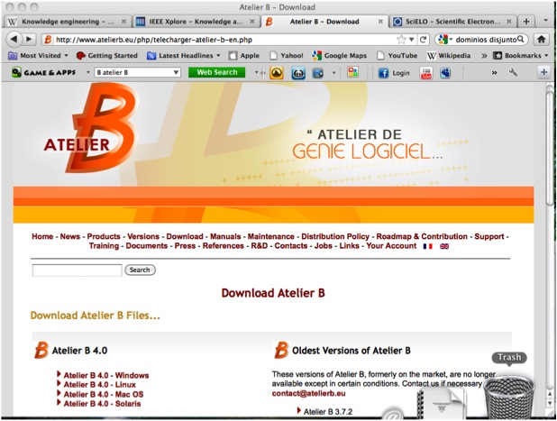The height and width of the screenshot is (421, 557).
Task: Click the Game & Apps toolbar logo
Action: point(43,72)
